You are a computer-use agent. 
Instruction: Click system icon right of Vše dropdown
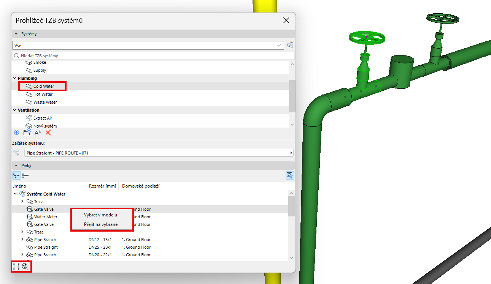click(x=290, y=46)
